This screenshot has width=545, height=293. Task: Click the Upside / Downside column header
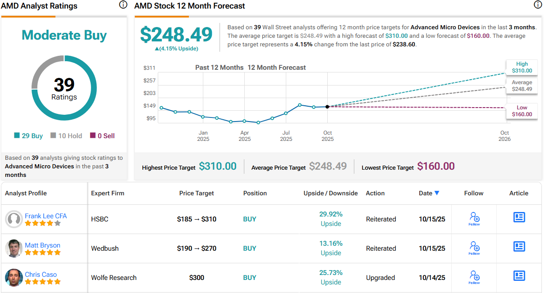(x=330, y=193)
